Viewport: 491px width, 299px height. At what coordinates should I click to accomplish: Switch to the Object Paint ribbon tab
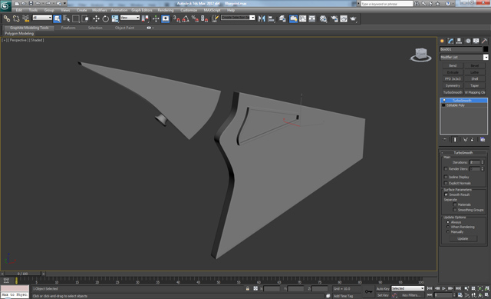pyautogui.click(x=124, y=28)
